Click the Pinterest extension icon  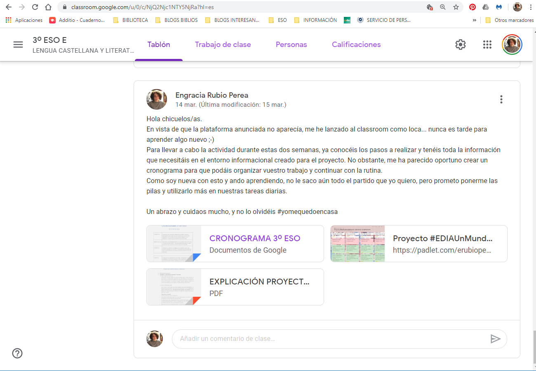pos(472,7)
